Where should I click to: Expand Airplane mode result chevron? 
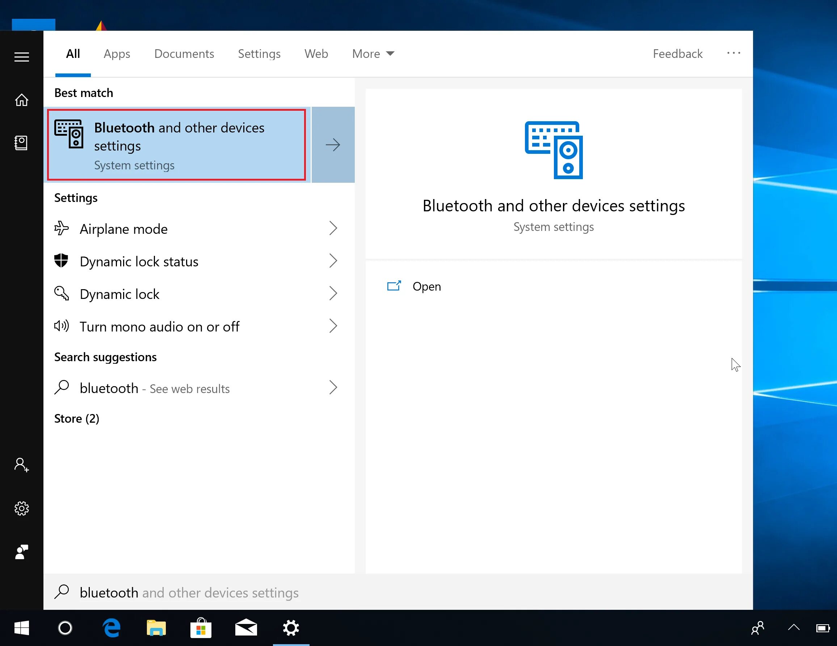[x=333, y=228]
